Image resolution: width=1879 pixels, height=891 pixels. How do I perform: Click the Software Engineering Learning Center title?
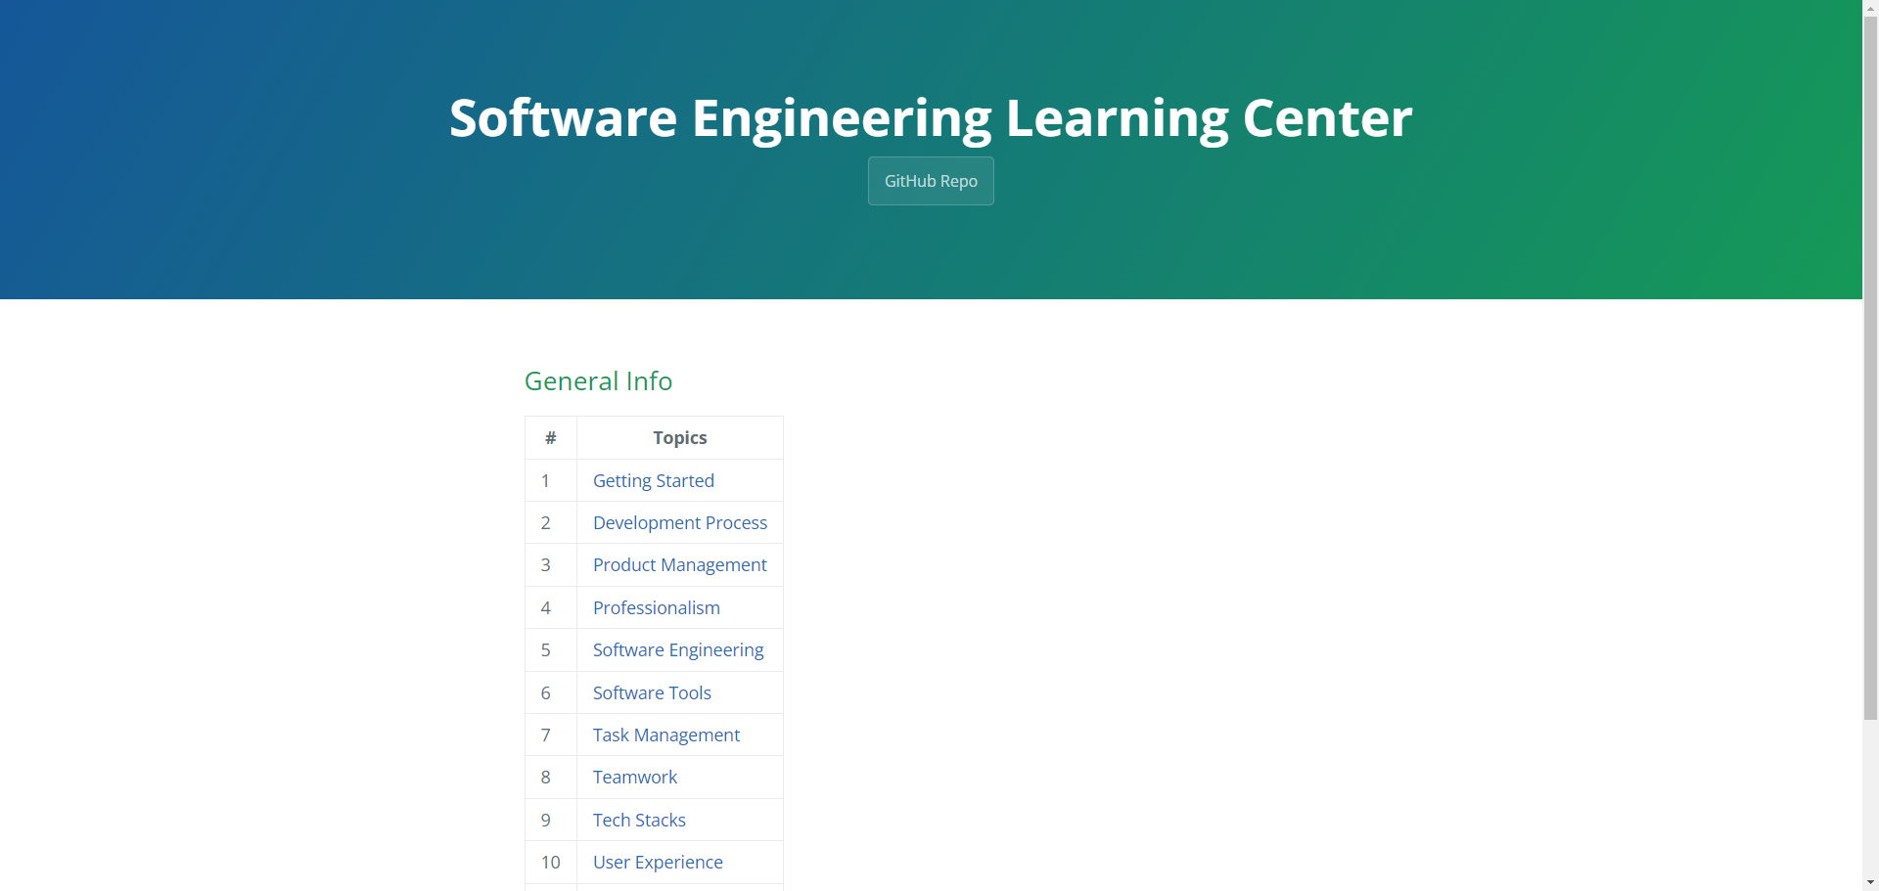point(930,118)
